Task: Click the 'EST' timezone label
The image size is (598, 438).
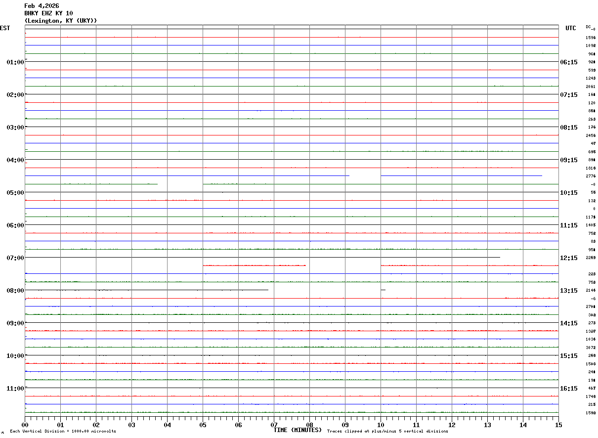Action: pos(5,28)
